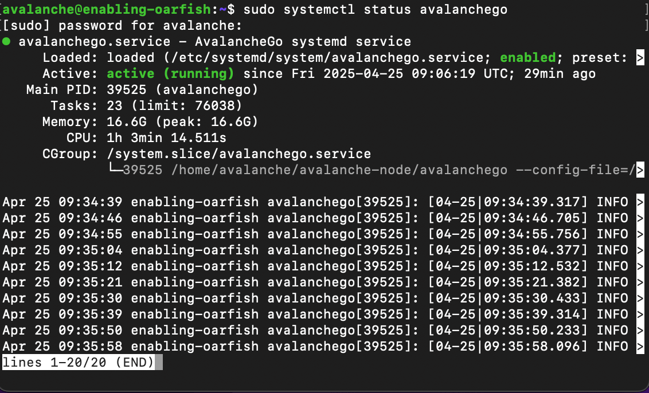Image resolution: width=649 pixels, height=393 pixels.
Task: Click the truncation marker on the 09:34:39 log line
Action: (640, 202)
